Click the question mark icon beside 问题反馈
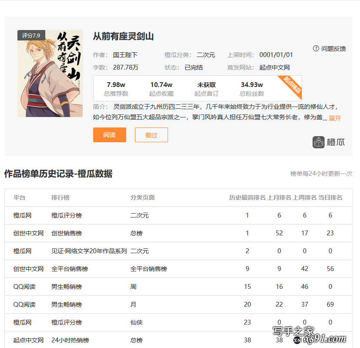Screen dimensions: 360x348 [316, 48]
